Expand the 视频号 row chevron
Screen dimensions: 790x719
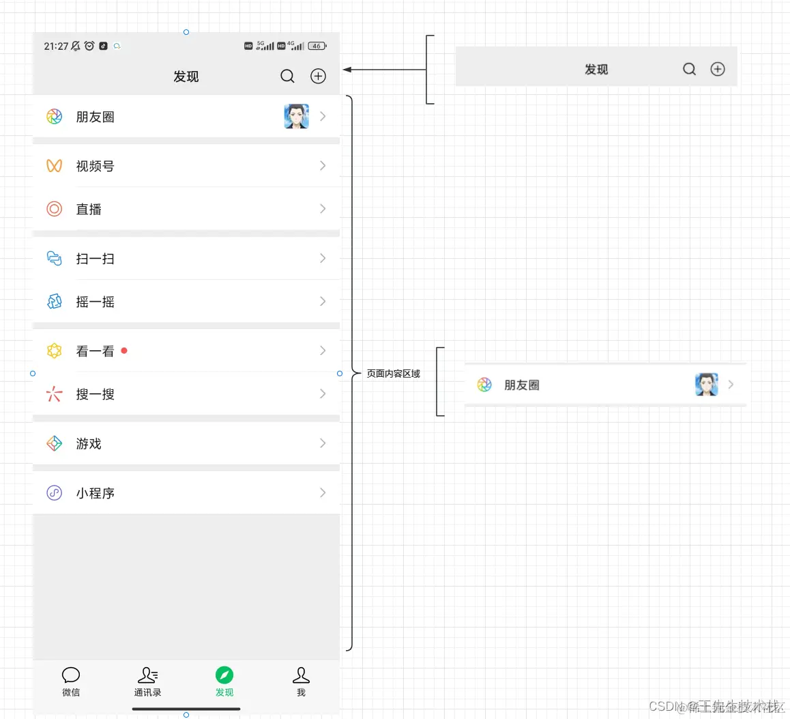tap(323, 165)
